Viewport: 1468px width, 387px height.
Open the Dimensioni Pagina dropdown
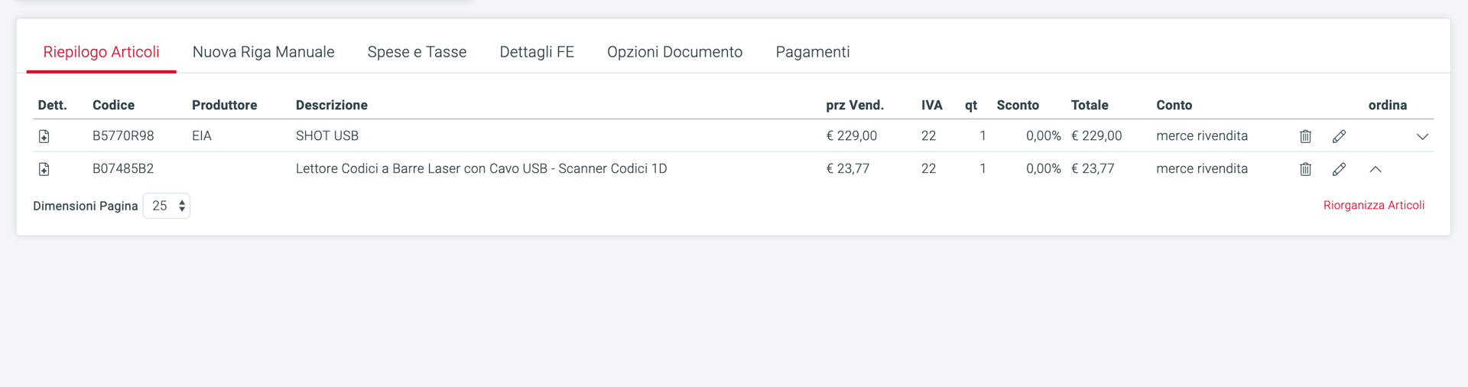pyautogui.click(x=167, y=206)
